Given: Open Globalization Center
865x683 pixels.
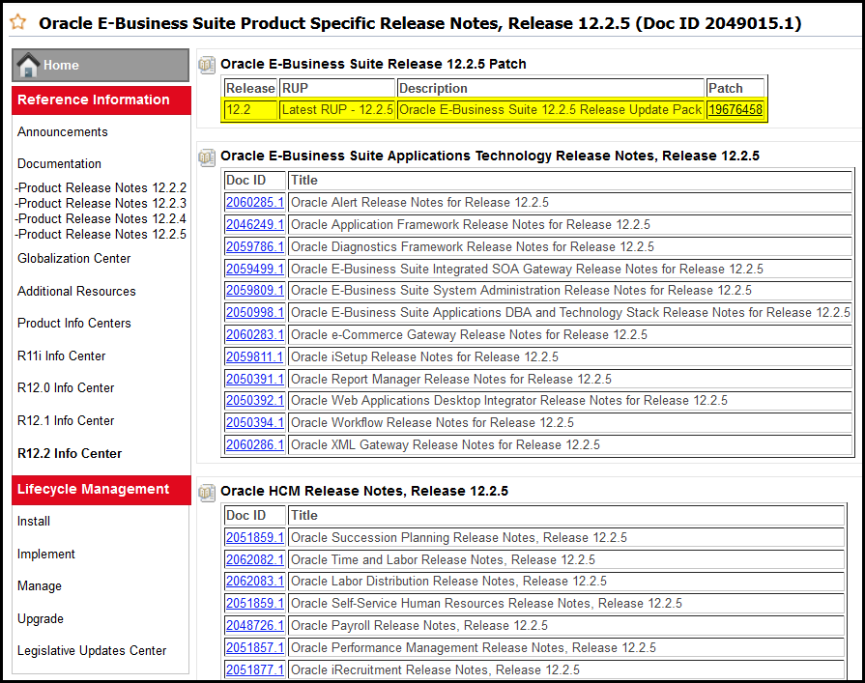Looking at the screenshot, I should (x=73, y=259).
